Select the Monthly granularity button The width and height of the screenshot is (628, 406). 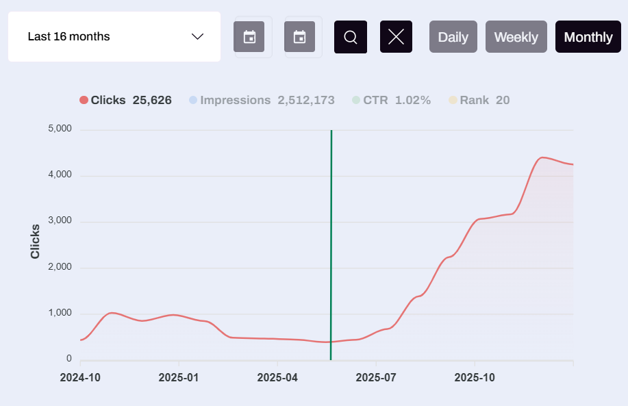pos(588,37)
